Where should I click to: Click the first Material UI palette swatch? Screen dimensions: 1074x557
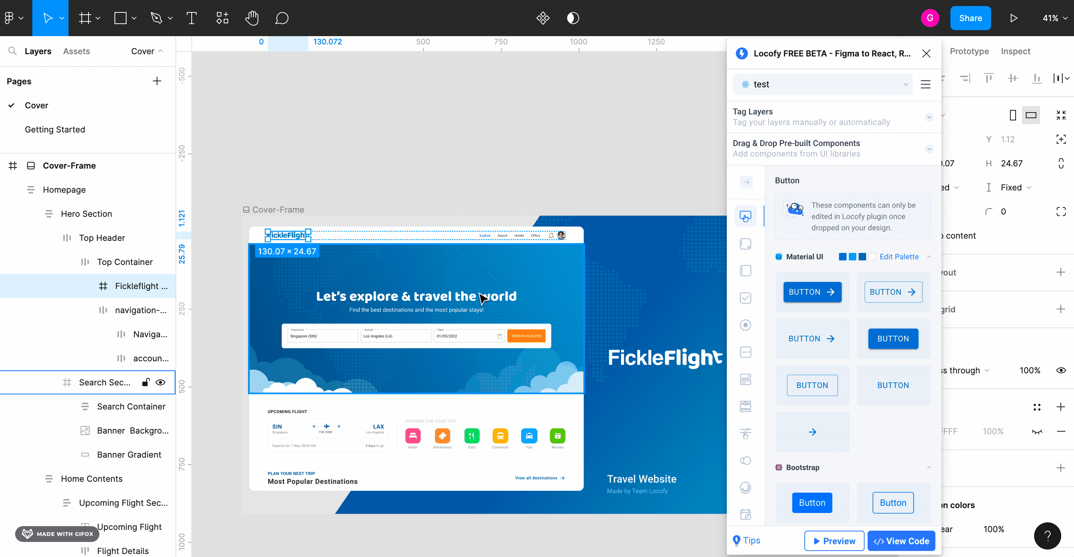click(843, 257)
